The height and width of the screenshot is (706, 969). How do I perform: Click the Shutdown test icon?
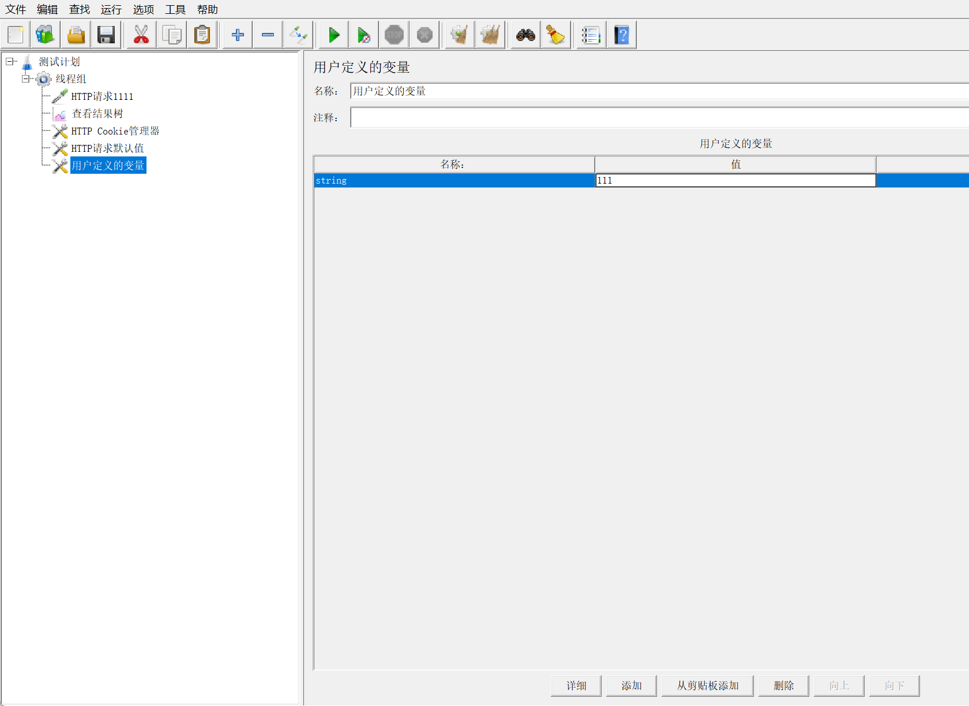point(425,35)
